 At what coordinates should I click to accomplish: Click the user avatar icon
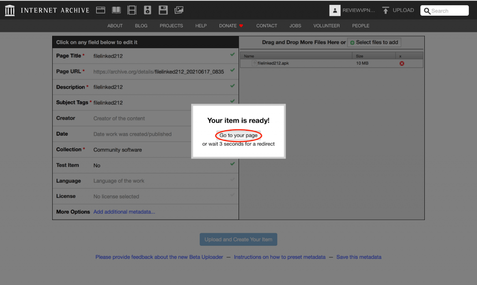pyautogui.click(x=334, y=10)
